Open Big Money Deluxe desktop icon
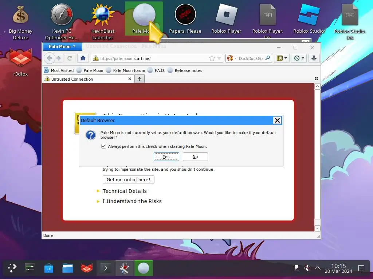This screenshot has height=279, width=373. click(20, 21)
